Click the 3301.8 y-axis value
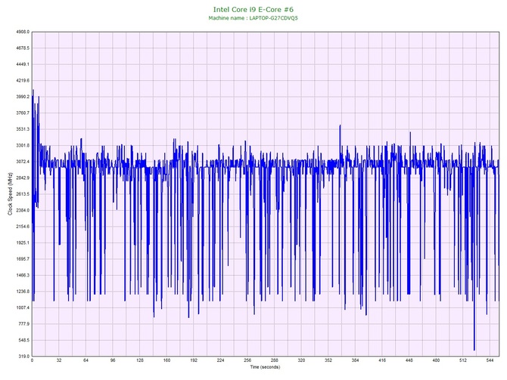The height and width of the screenshot is (380, 507). 23,146
